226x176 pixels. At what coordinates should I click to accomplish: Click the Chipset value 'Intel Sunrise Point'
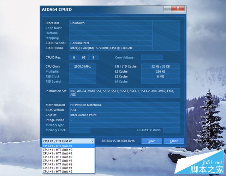[x=83, y=115]
